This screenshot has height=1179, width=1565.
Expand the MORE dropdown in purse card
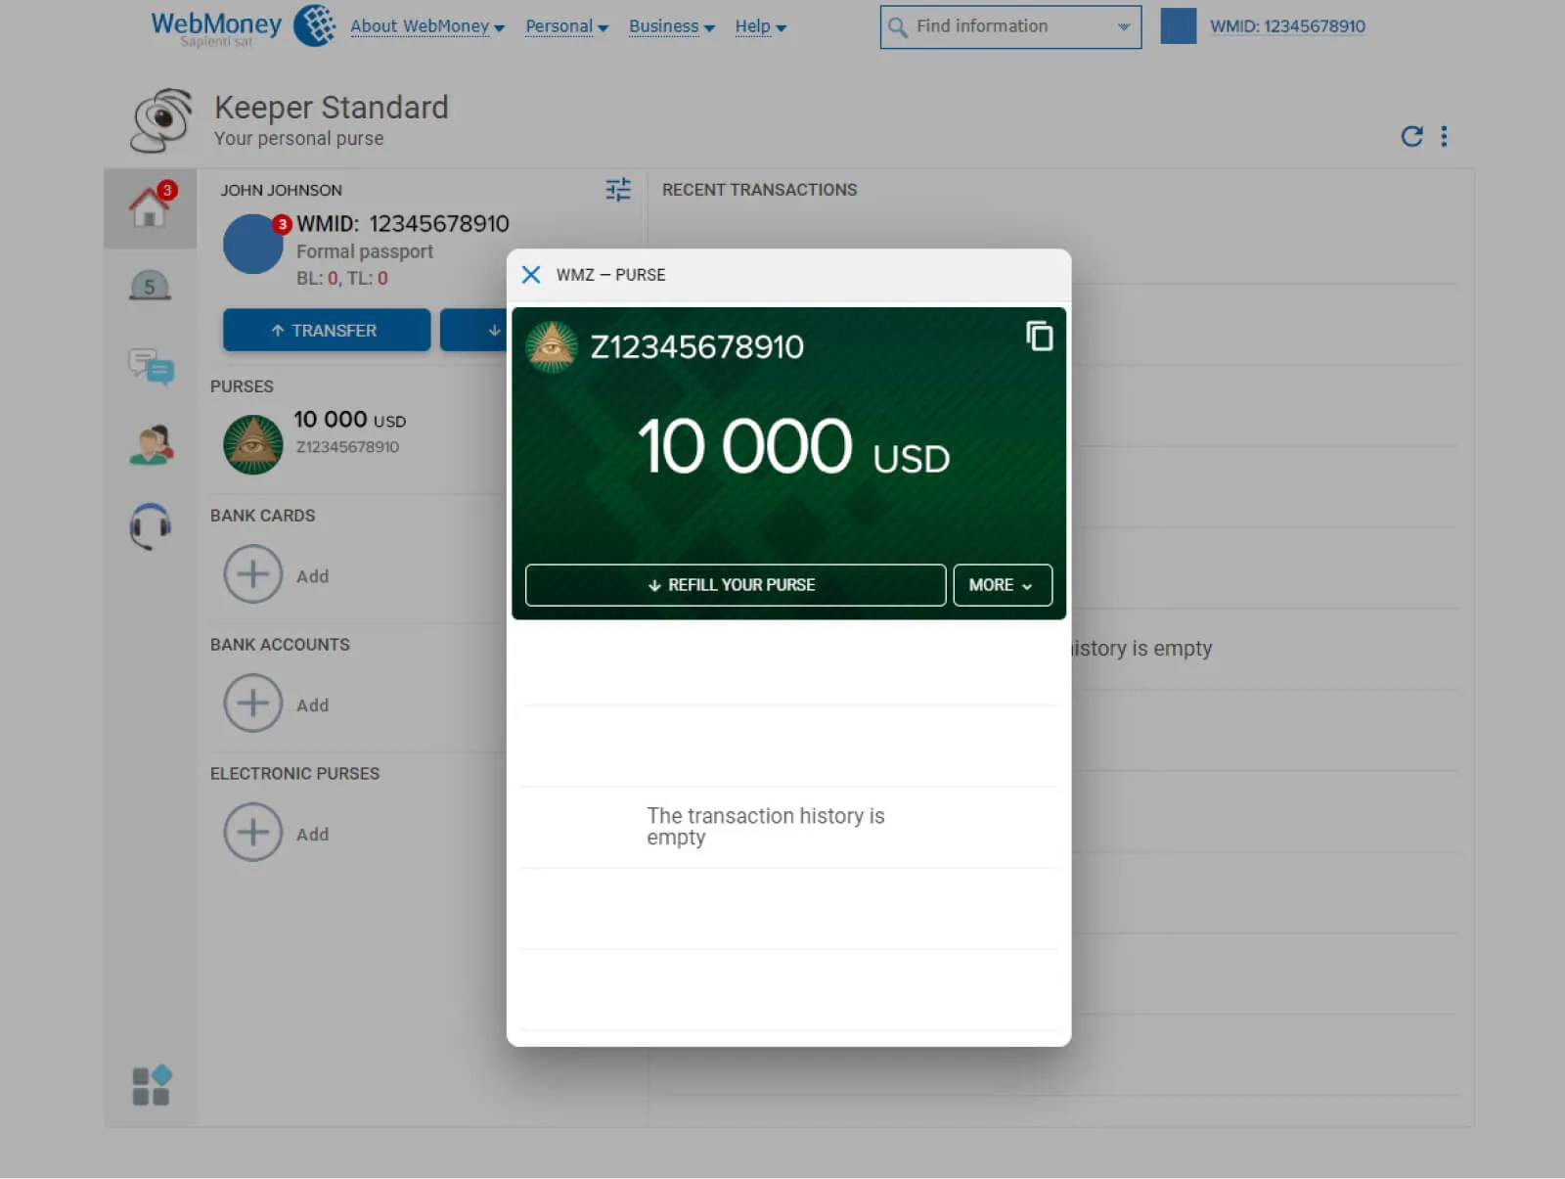pyautogui.click(x=1003, y=585)
